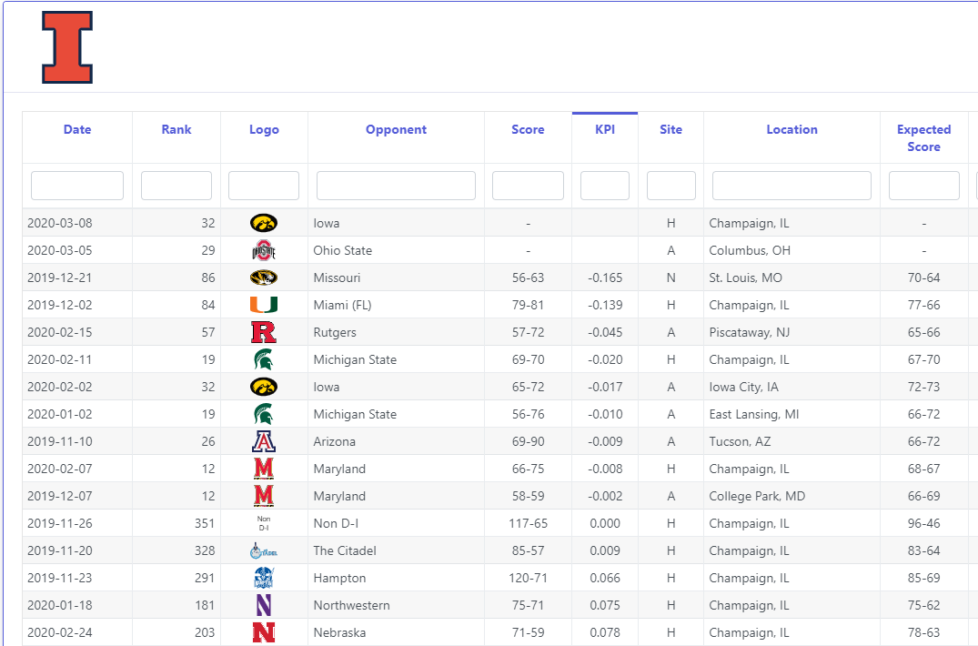Screen dimensions: 978x646
Task: Click the 120-71 score cell
Action: [528, 578]
